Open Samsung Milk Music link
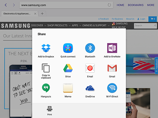Image resolution: width=158 pixels, height=118 pixels. point(120,25)
